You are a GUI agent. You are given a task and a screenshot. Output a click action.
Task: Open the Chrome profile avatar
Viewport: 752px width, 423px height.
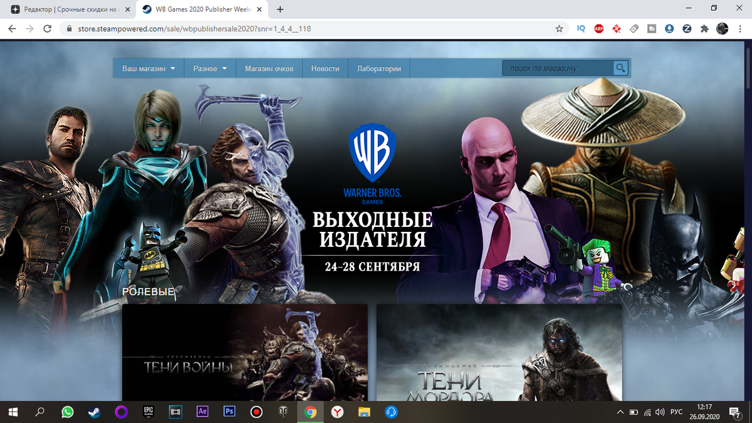(723, 29)
